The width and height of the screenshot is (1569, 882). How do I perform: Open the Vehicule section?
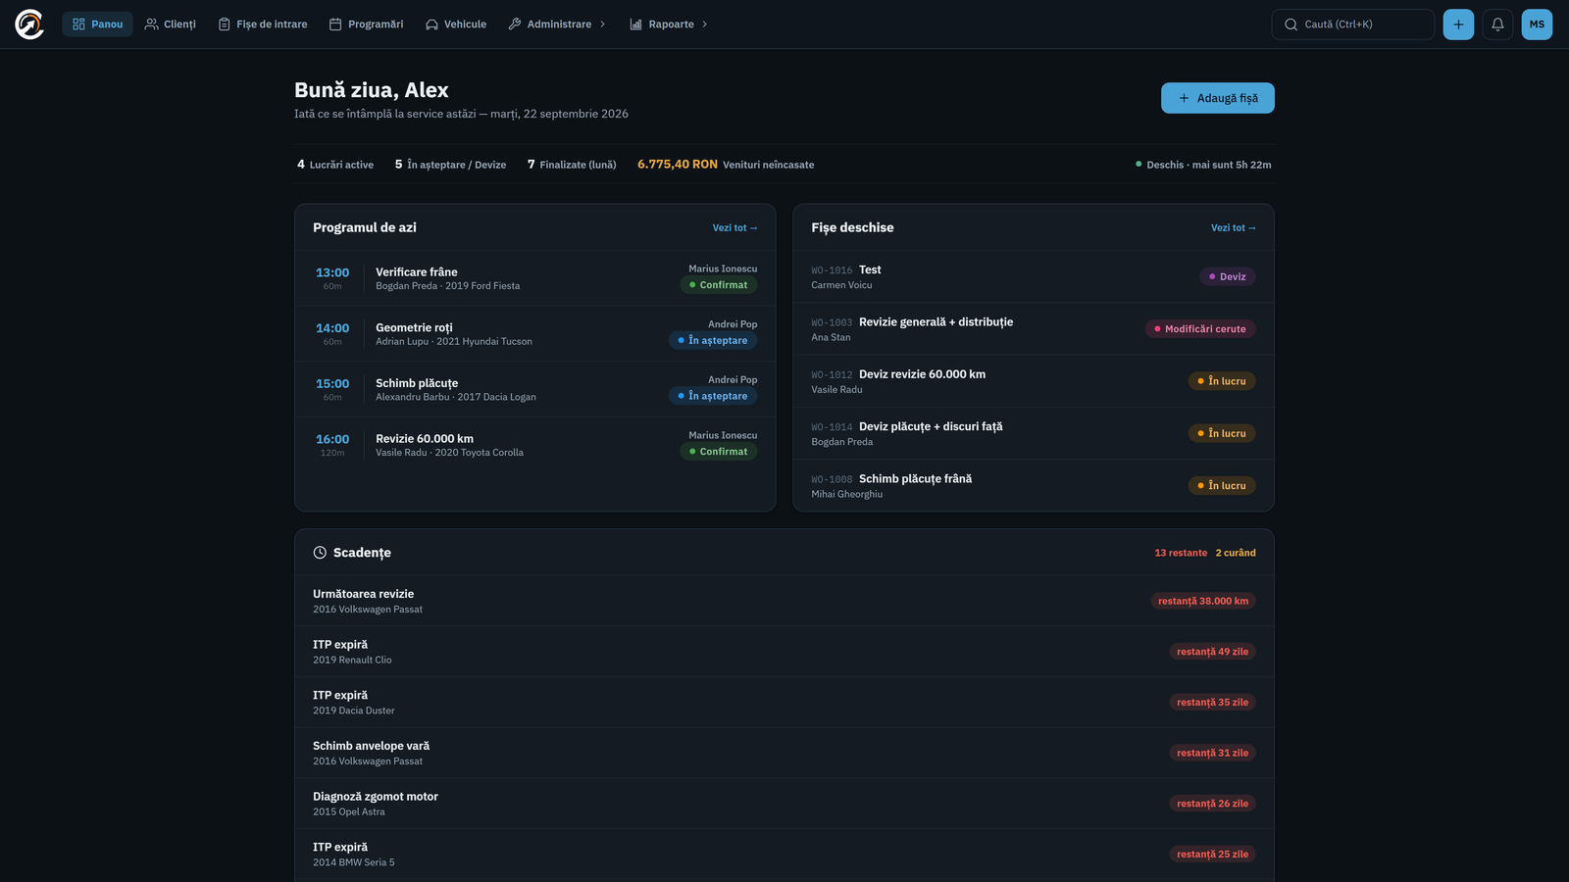tap(456, 24)
